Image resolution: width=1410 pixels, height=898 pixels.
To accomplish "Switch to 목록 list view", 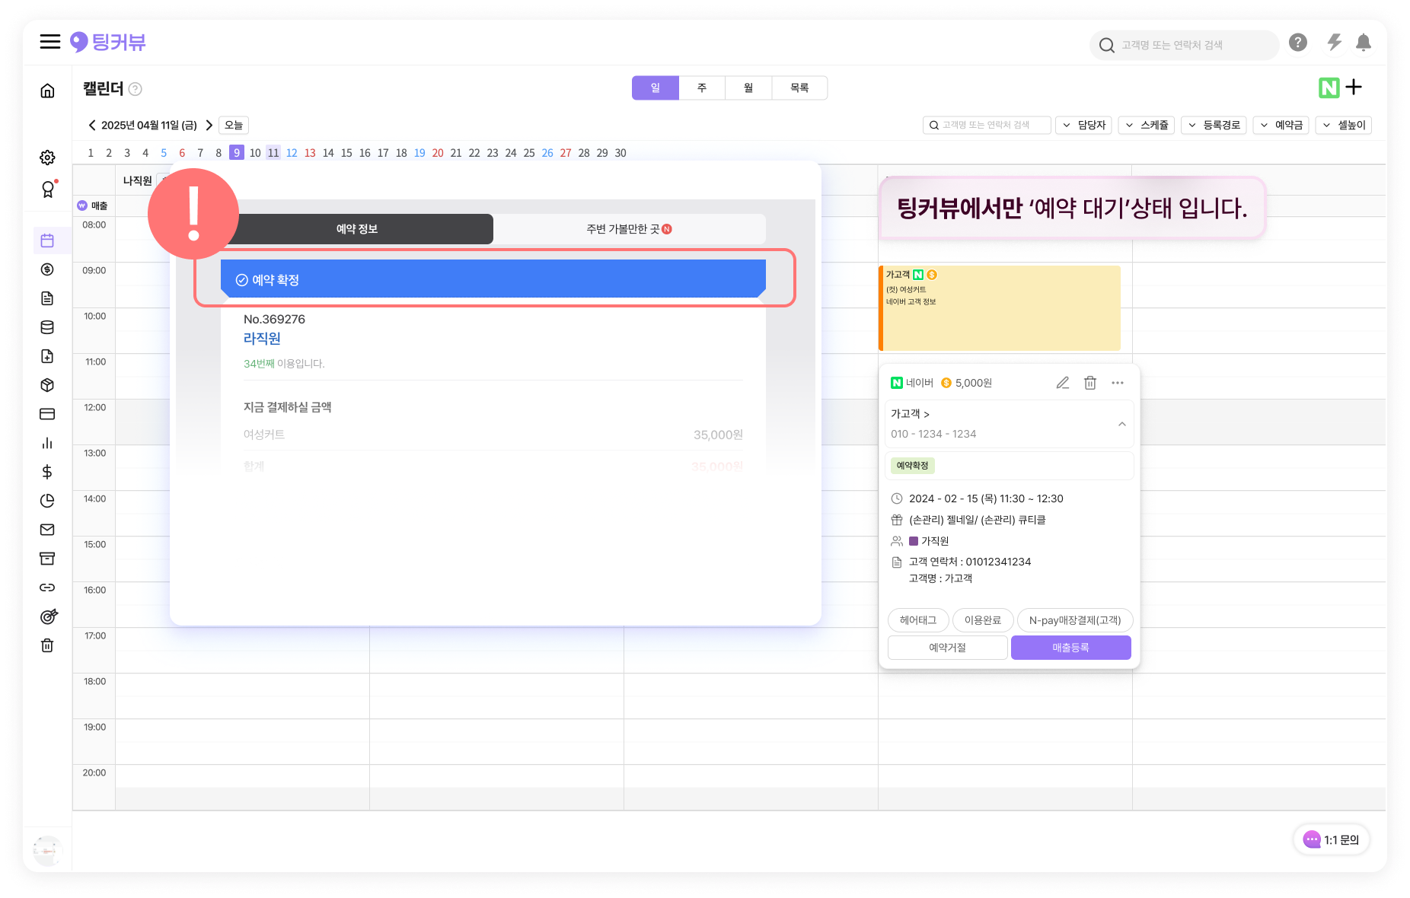I will (x=799, y=88).
